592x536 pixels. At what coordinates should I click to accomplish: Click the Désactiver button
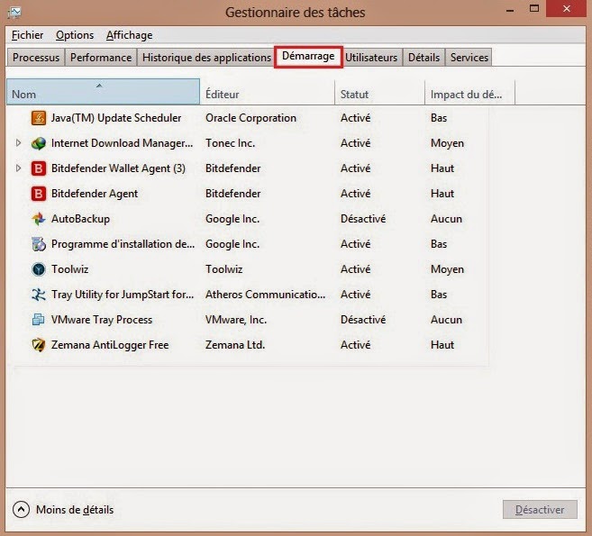(x=540, y=510)
